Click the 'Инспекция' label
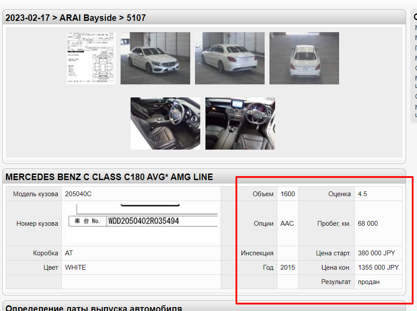Screen dimensions: 417x311 257,253
